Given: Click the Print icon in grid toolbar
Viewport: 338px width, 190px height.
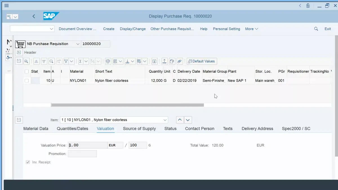Looking at the screenshot, I should [x=108, y=61].
